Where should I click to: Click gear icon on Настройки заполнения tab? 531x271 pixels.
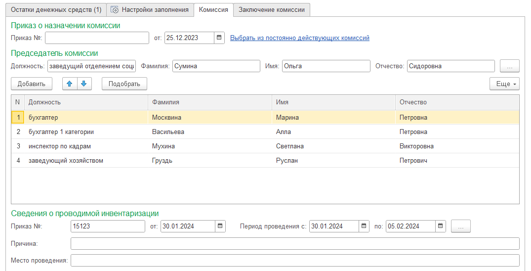[115, 10]
